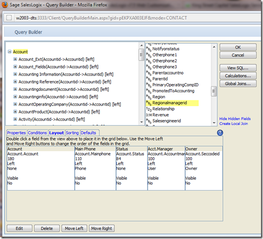The width and height of the screenshot is (263, 239).
Task: Expand the AccountProduct node
Action: click(x=15, y=112)
